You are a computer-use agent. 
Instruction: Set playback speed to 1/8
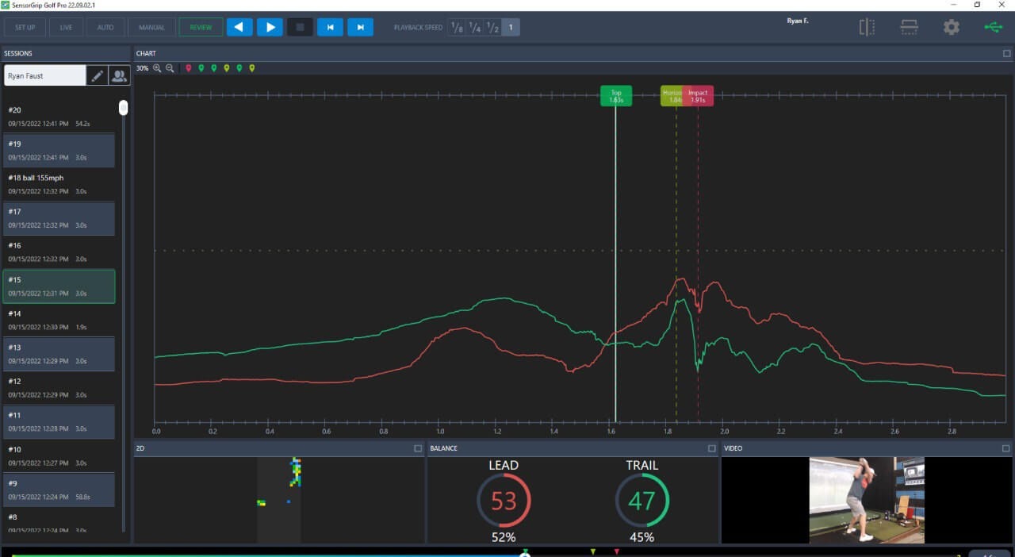[x=457, y=28]
